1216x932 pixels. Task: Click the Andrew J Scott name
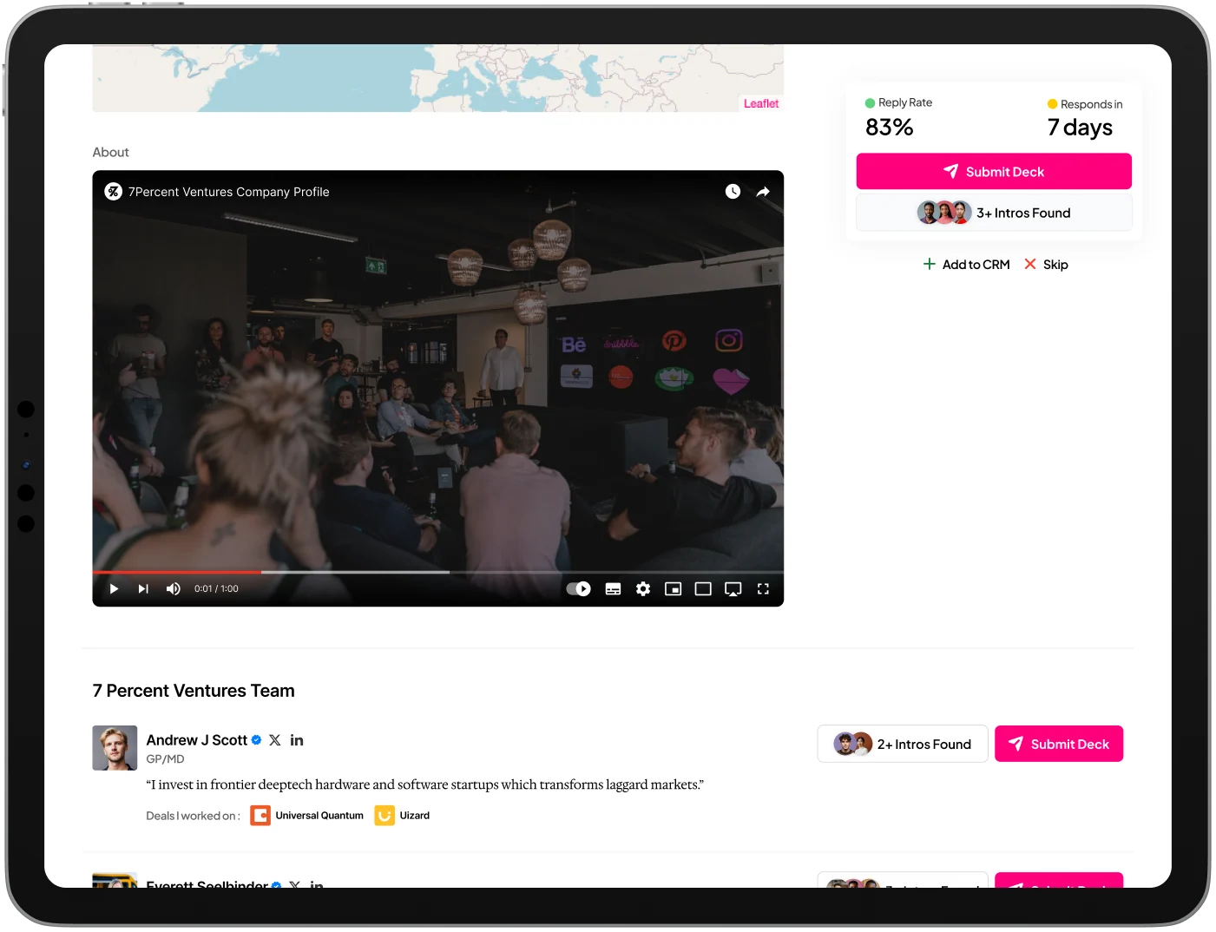(196, 740)
